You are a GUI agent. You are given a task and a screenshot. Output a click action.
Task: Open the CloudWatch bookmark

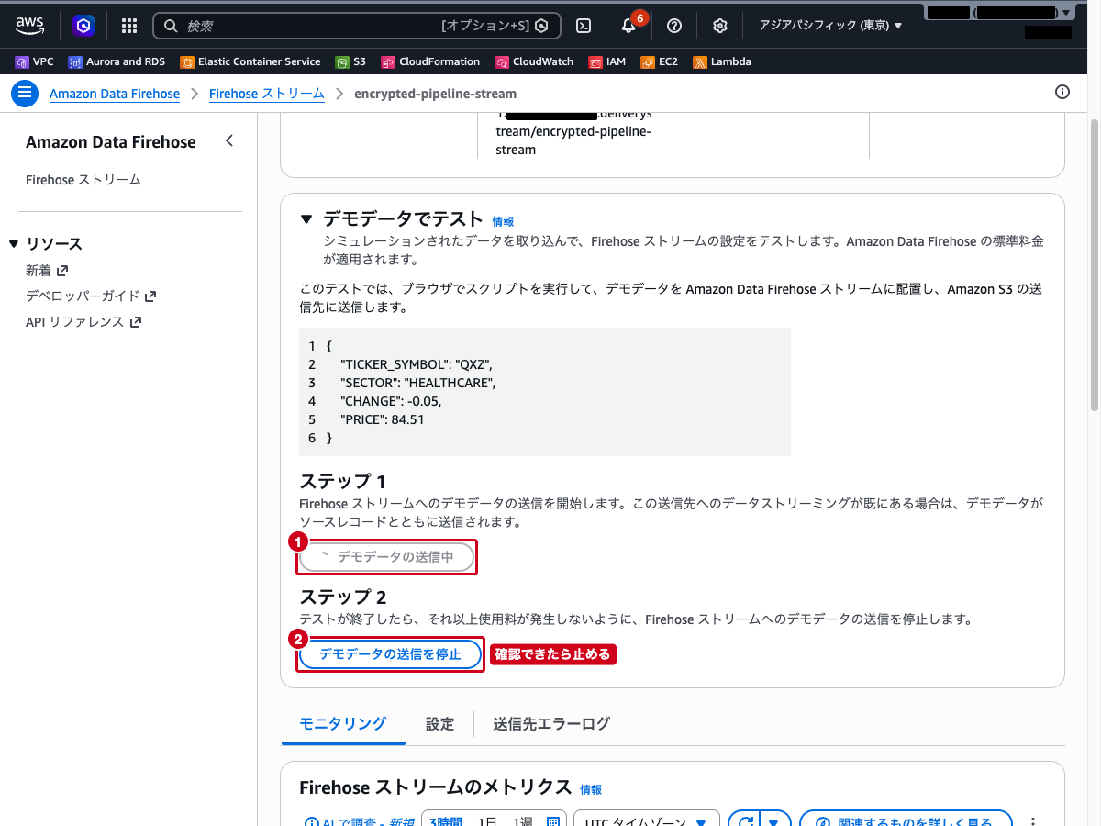tap(534, 61)
